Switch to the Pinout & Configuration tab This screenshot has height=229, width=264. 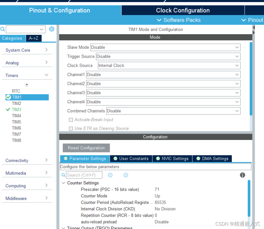pyautogui.click(x=60, y=10)
